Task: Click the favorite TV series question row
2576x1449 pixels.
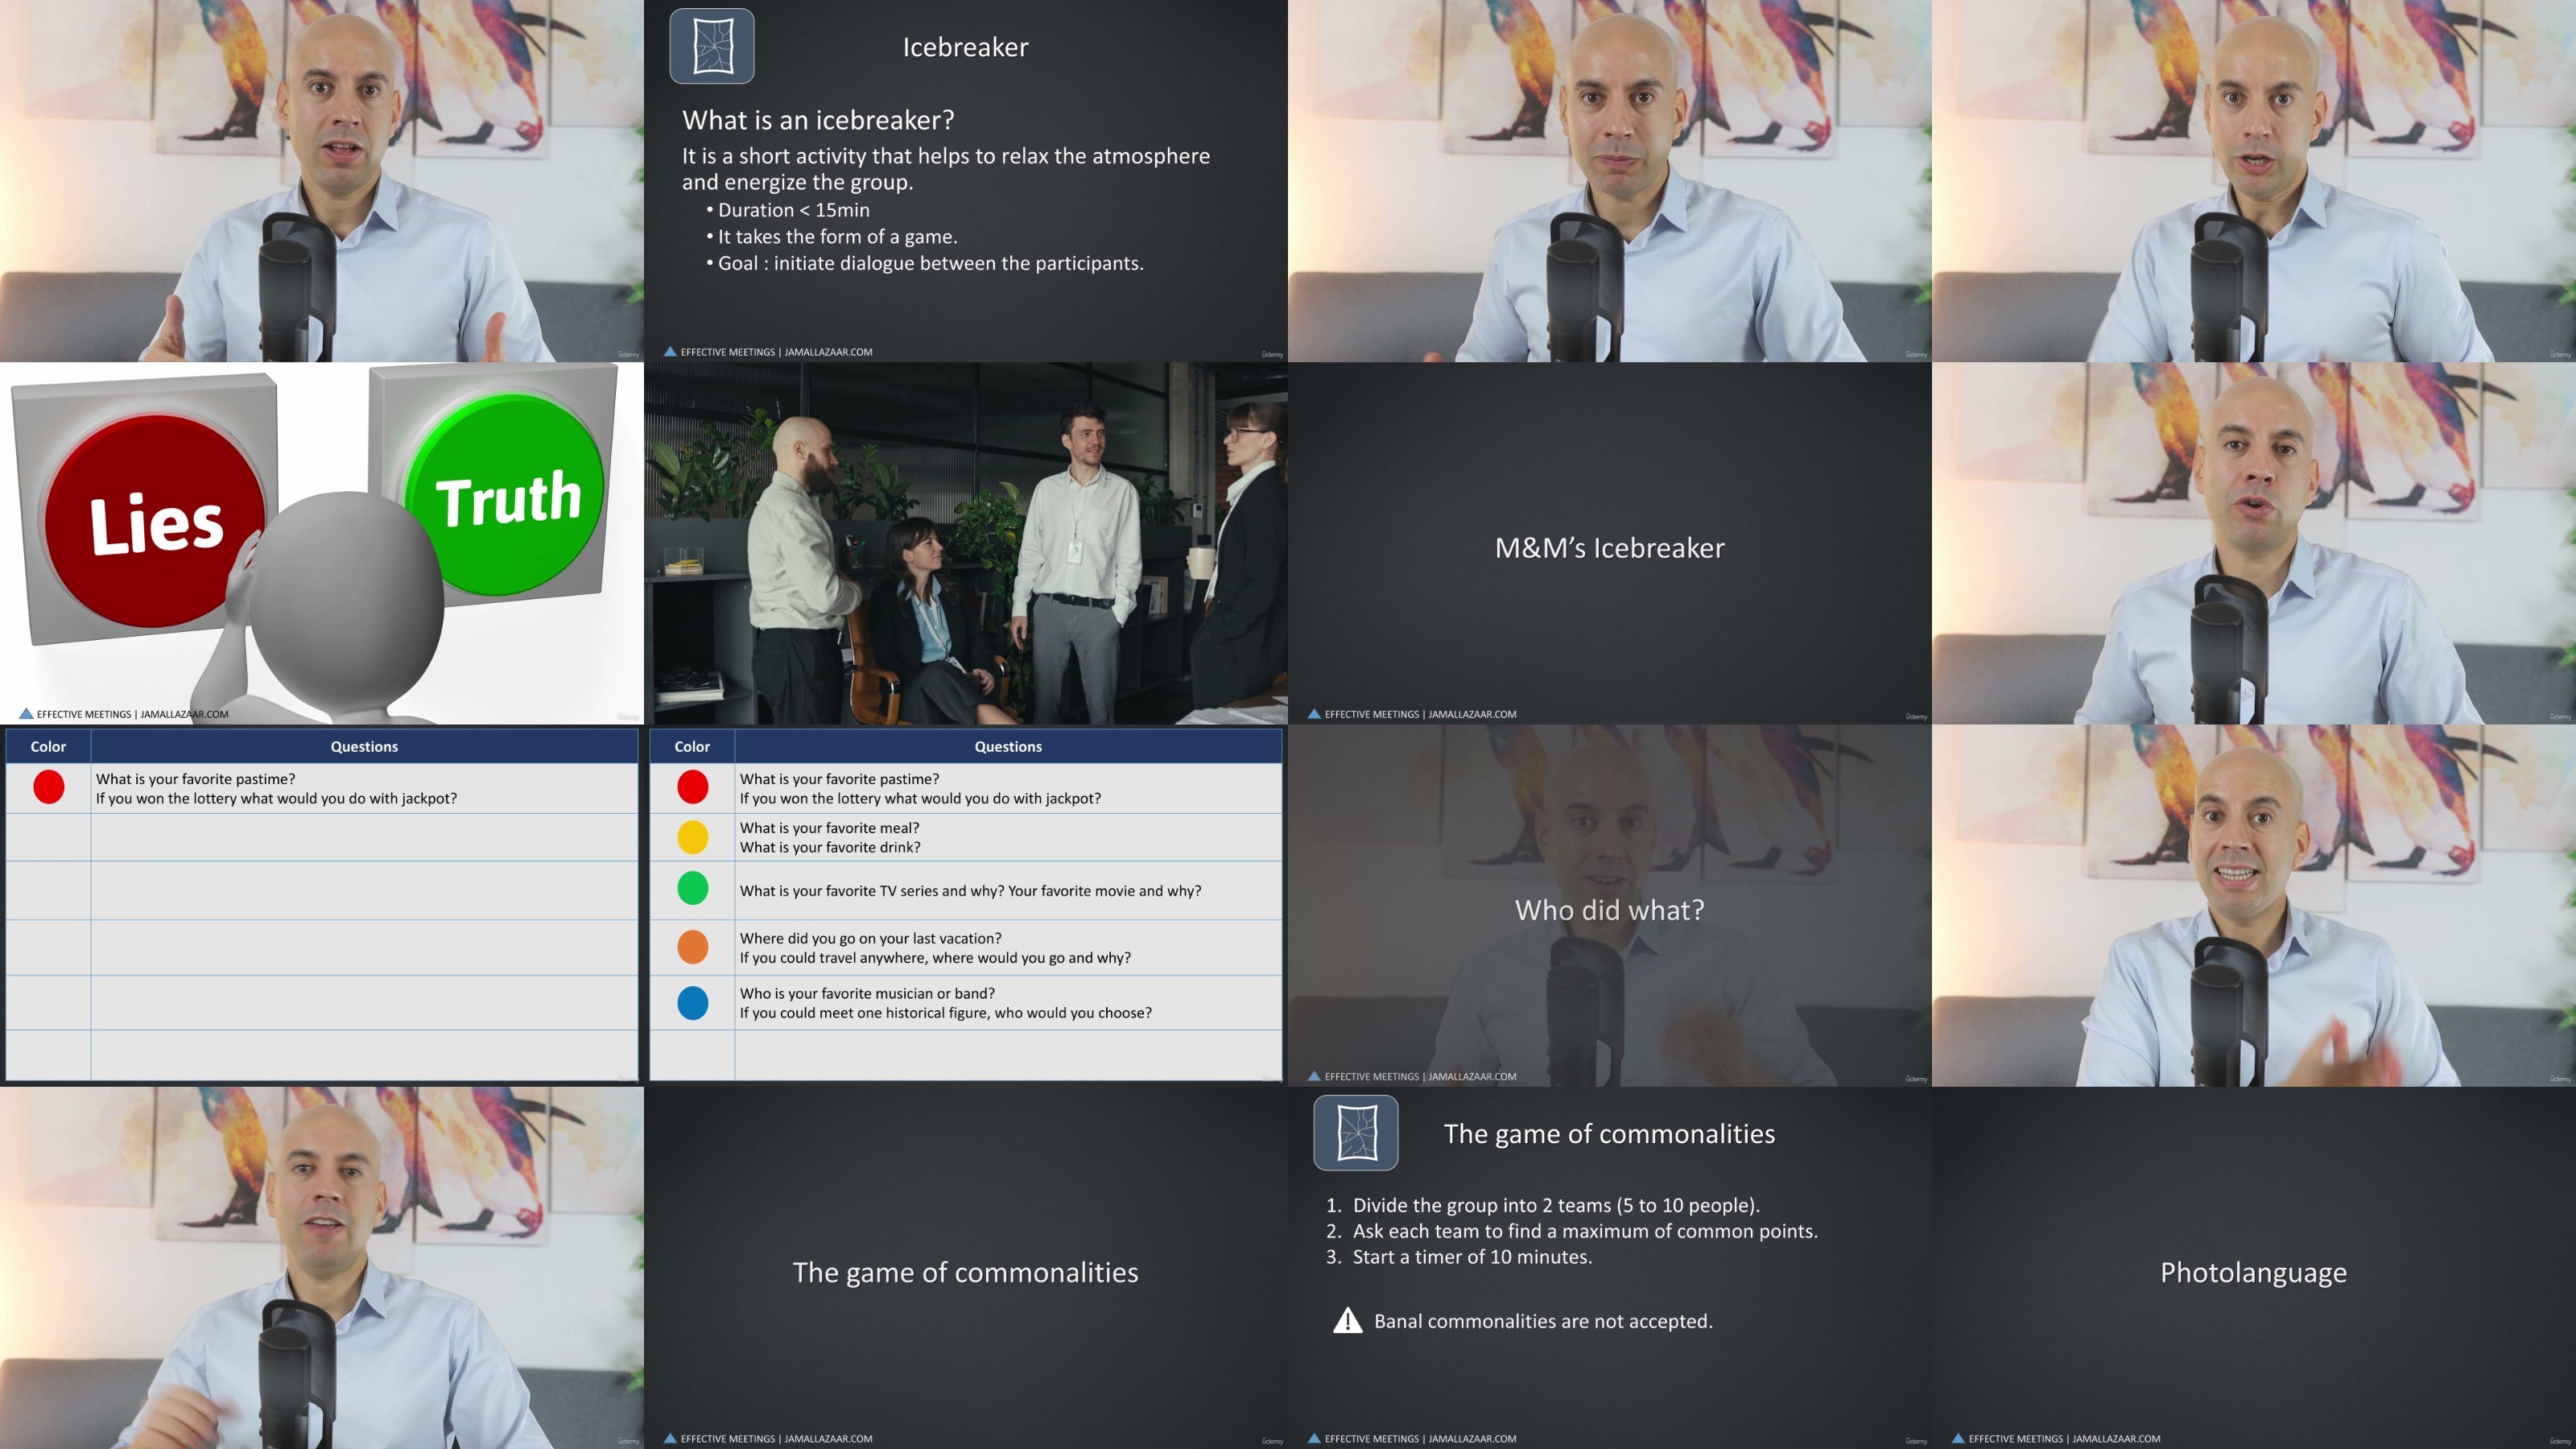Action: [970, 891]
